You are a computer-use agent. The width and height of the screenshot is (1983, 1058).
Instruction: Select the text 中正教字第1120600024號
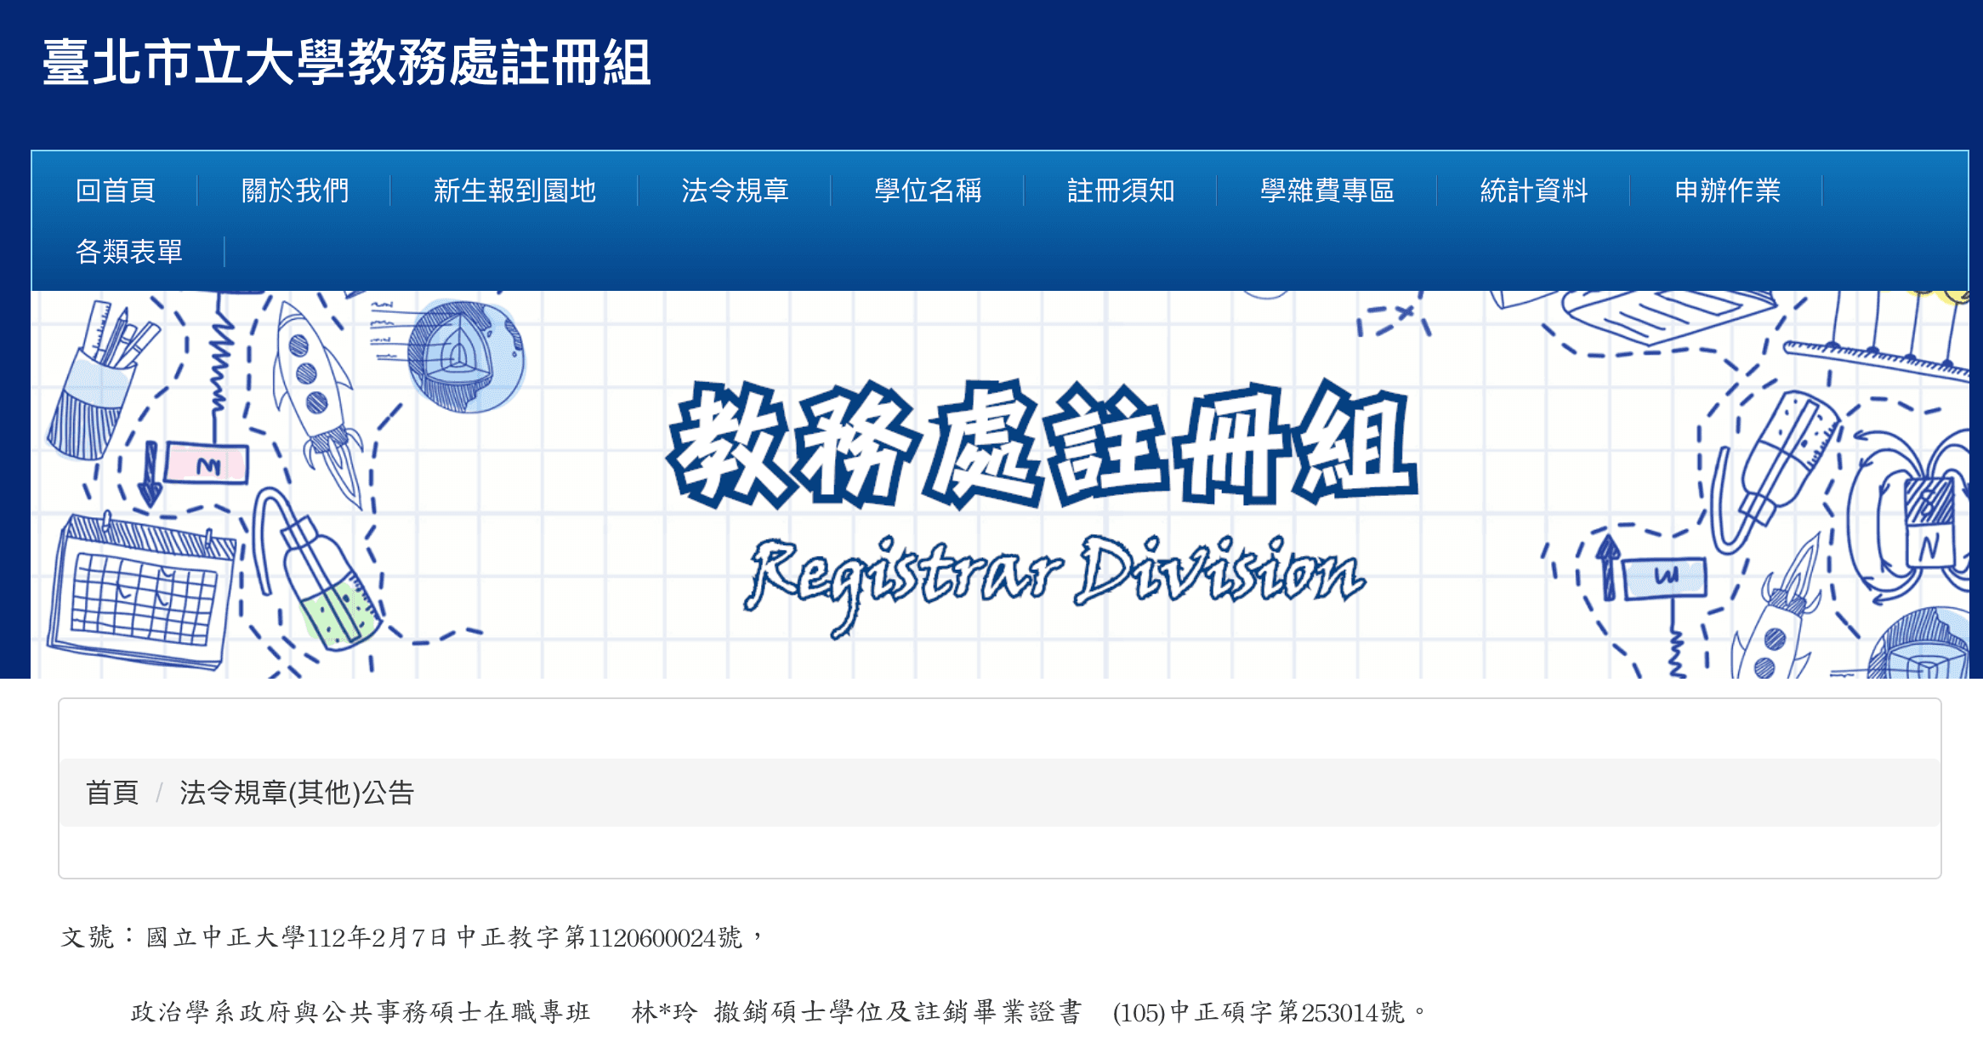click(x=599, y=937)
